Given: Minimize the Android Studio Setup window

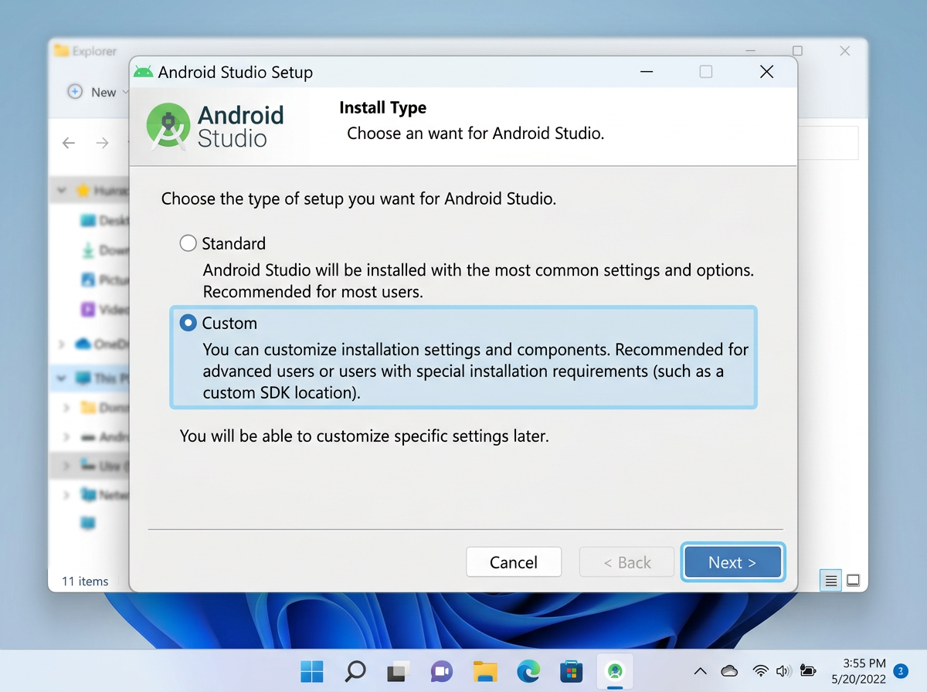Looking at the screenshot, I should coord(647,72).
